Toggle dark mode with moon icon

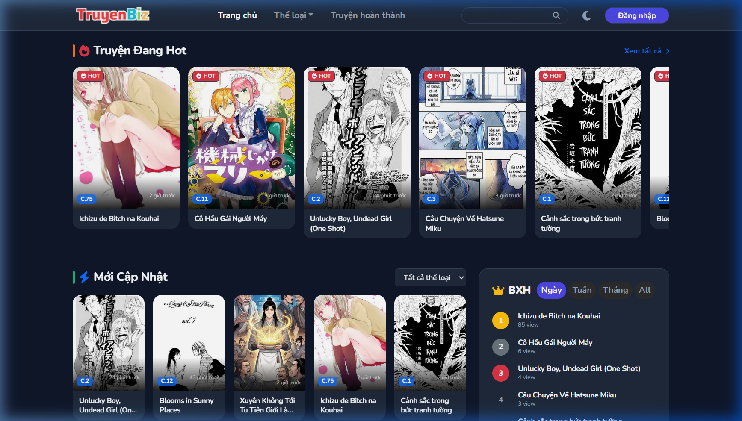coord(586,16)
